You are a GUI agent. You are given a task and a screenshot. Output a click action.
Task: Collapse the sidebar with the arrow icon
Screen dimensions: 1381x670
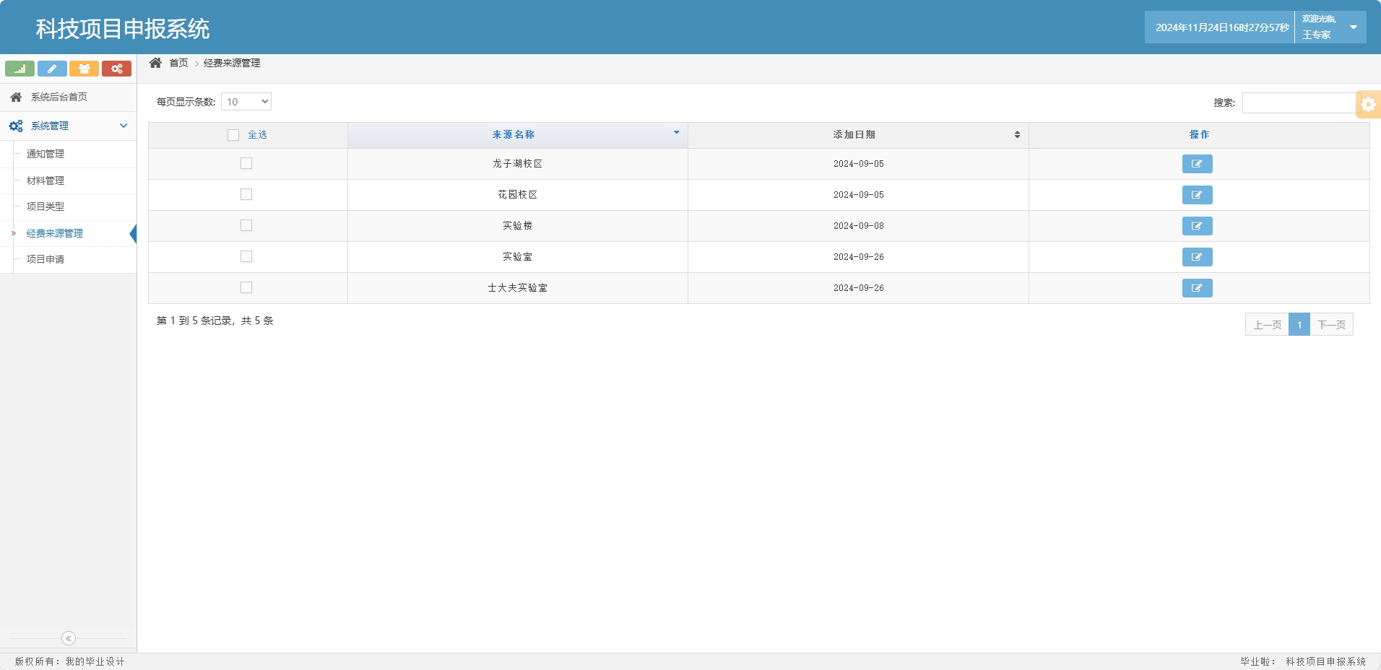pyautogui.click(x=69, y=638)
